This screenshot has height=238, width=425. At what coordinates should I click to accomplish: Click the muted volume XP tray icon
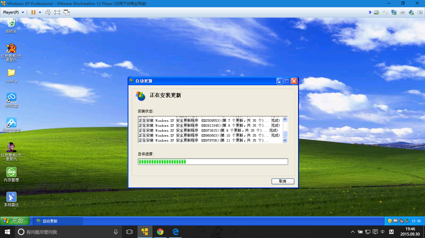tap(401, 221)
